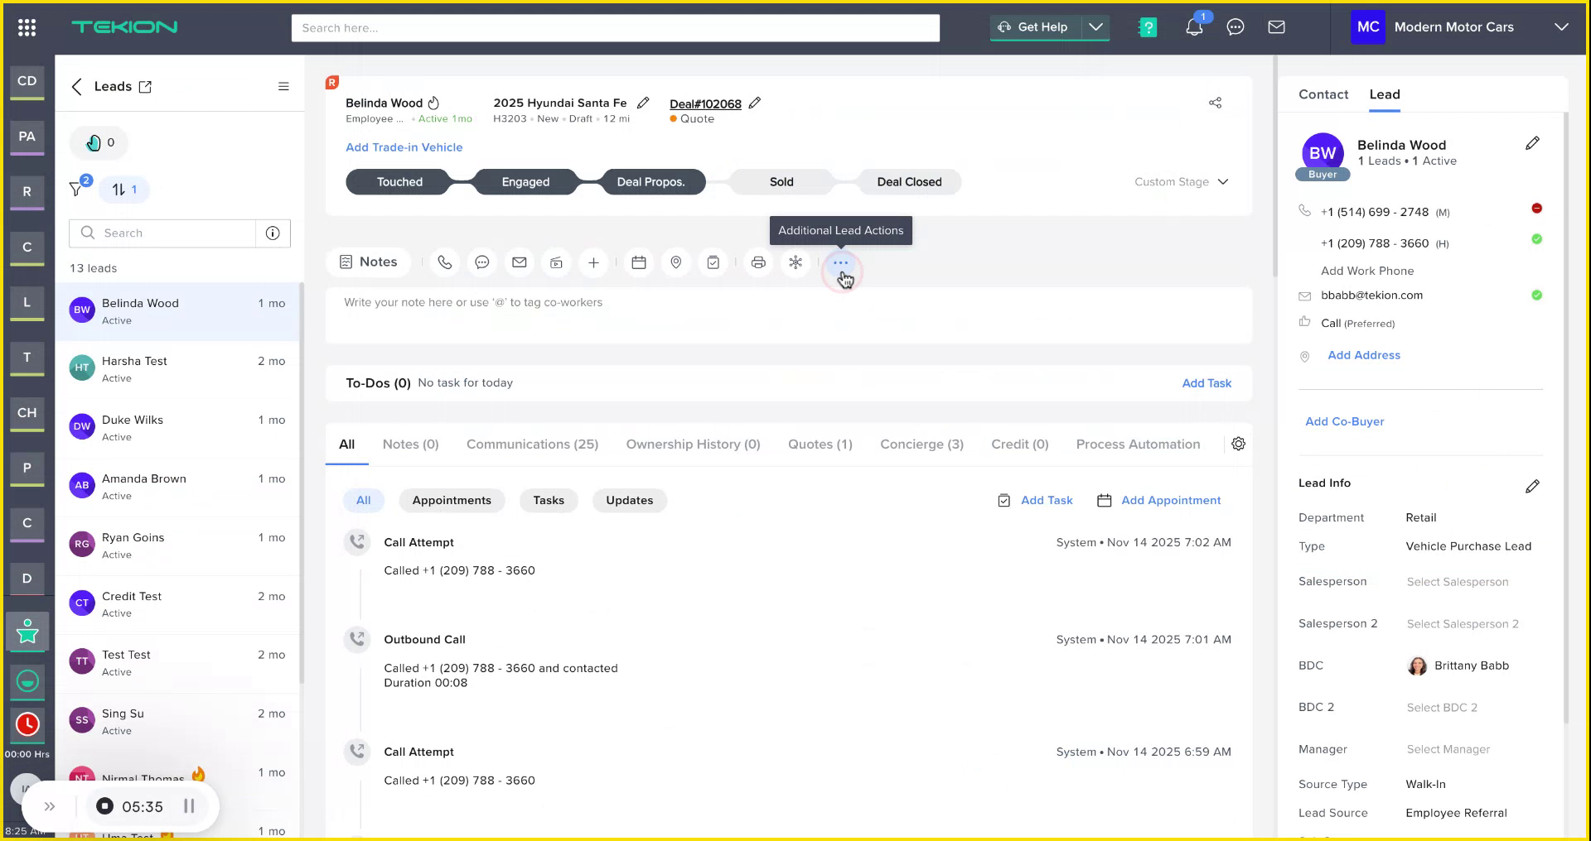Image resolution: width=1591 pixels, height=841 pixels.
Task: Compose an email from the lead toolbar
Action: pos(520,262)
